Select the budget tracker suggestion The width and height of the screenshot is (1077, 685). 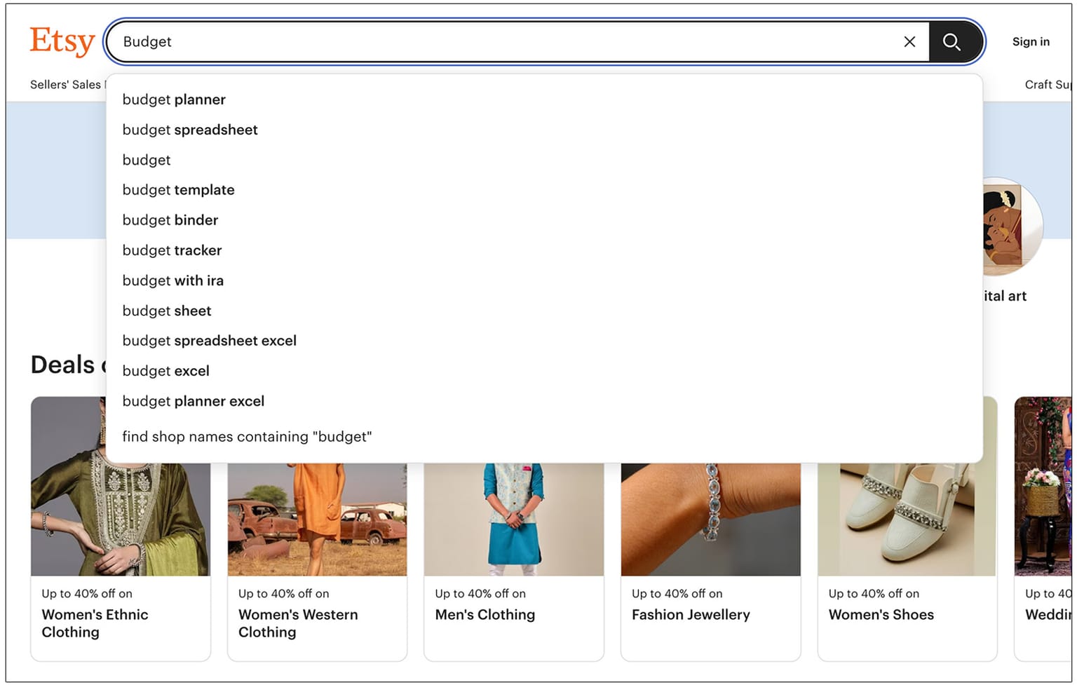pos(172,250)
